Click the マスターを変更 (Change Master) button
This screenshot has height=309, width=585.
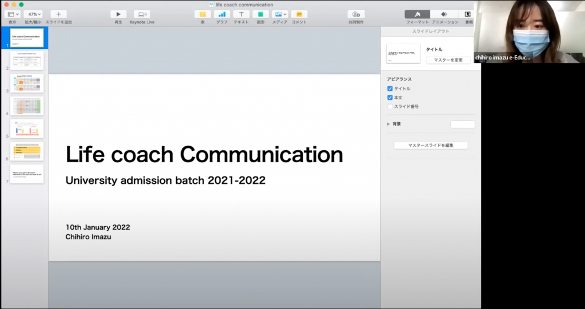448,60
